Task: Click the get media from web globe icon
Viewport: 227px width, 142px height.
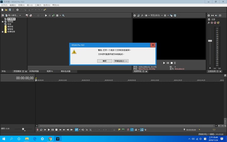Action: (x=31, y=15)
